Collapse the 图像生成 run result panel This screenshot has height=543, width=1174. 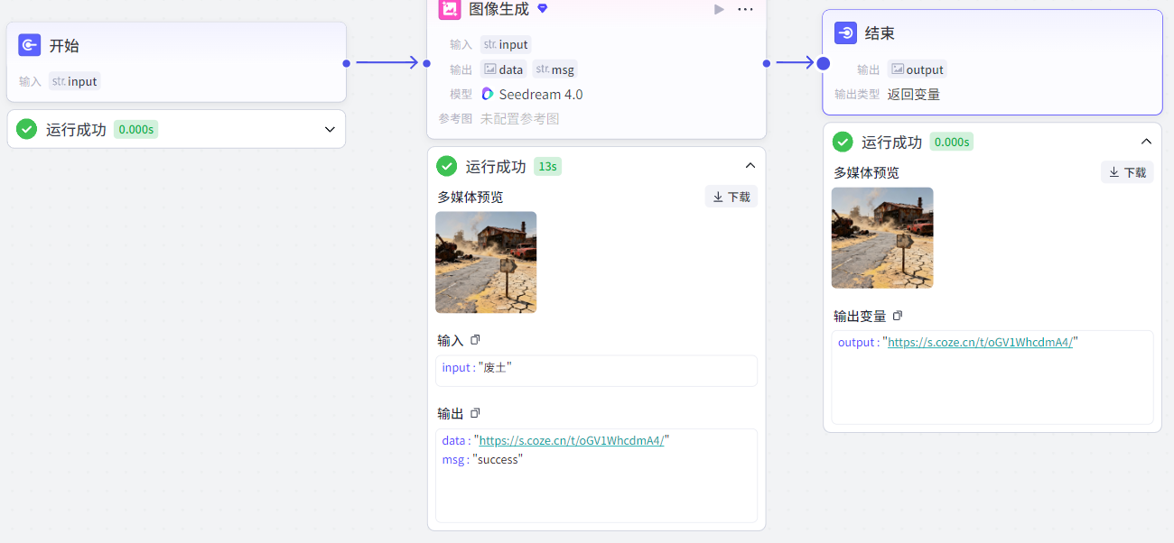tap(750, 166)
